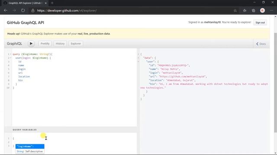The height and width of the screenshot is (155, 277).
Task: Reload the page with refresh icon
Action: (x=23, y=10)
